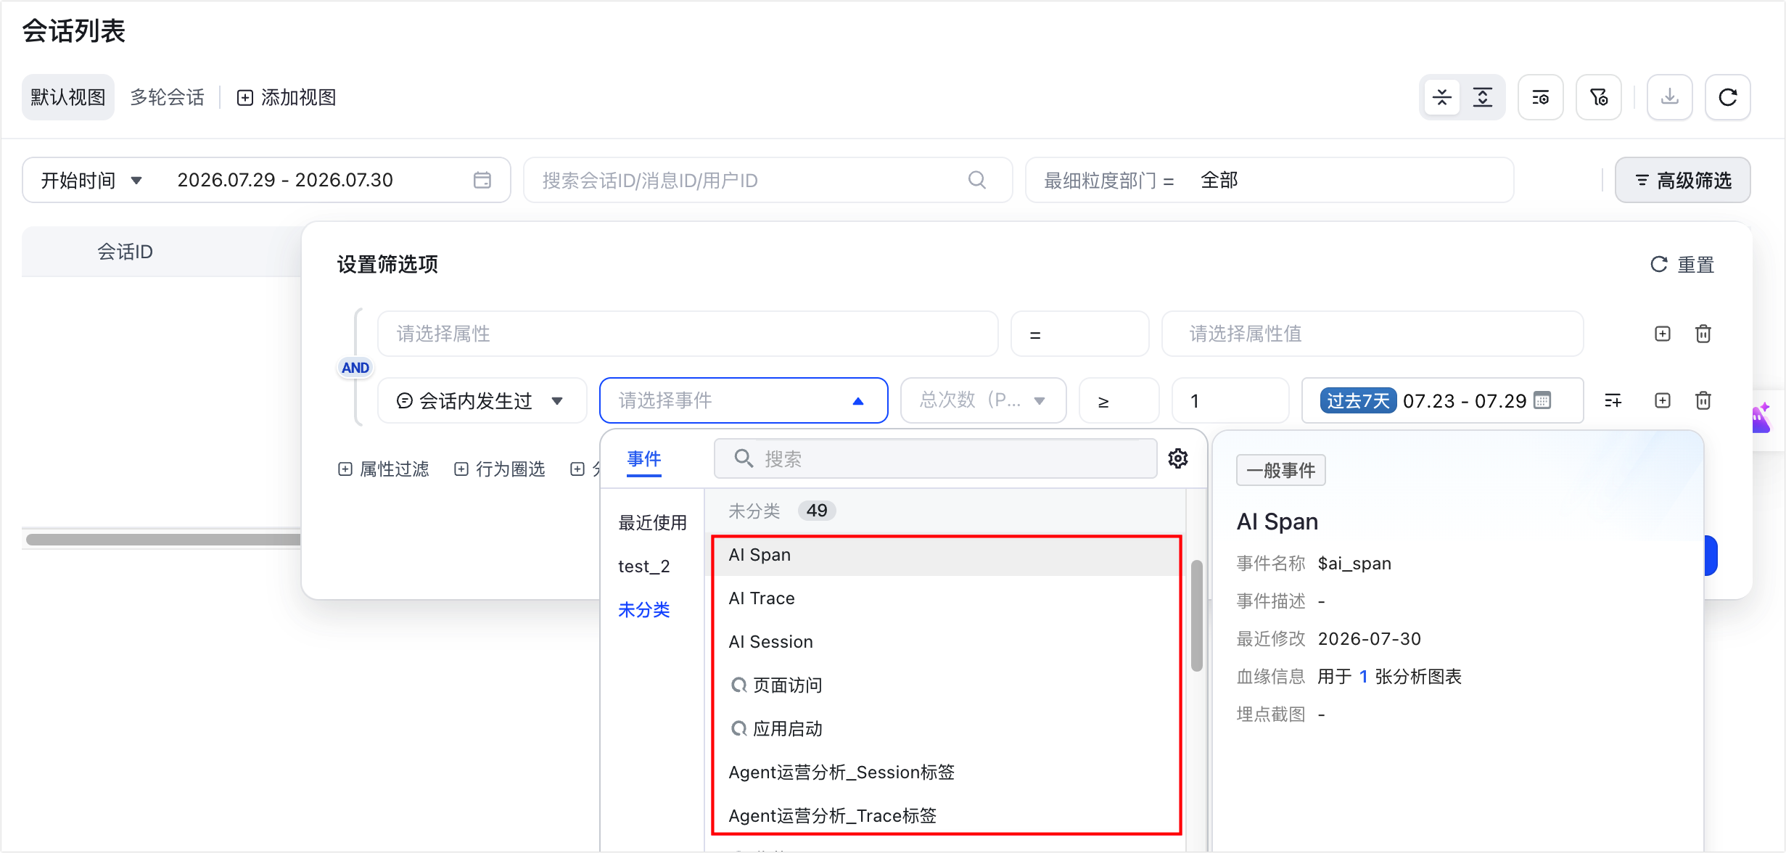Open event list settings gear
1786x853 pixels.
tap(1178, 458)
